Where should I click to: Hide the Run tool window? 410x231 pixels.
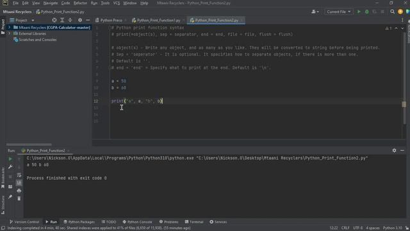pos(402,151)
